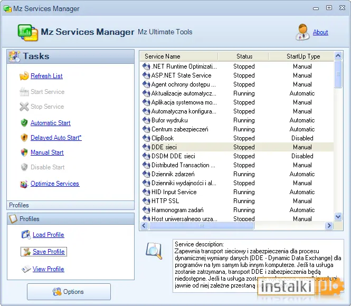Screen dimensions: 351x306
Task: Select the DSDM DDE sieci service
Action: click(237, 156)
